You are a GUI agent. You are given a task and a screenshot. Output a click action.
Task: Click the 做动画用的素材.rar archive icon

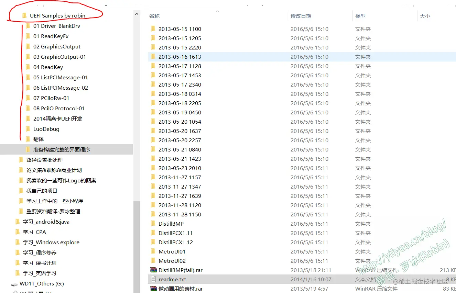(153, 289)
